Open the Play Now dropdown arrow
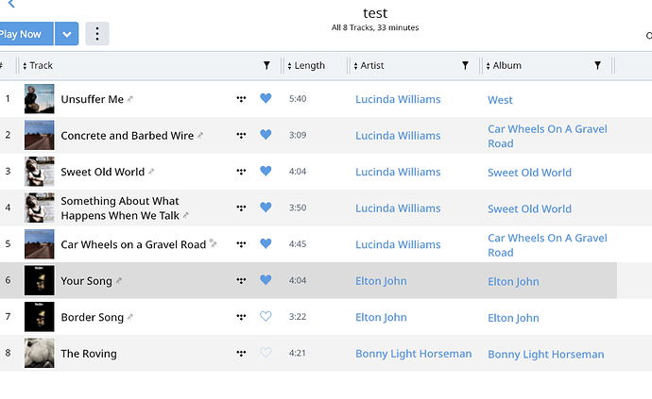652x399 pixels. click(67, 34)
